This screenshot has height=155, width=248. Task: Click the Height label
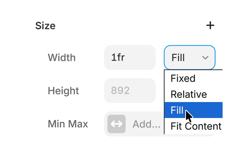pos(63,91)
